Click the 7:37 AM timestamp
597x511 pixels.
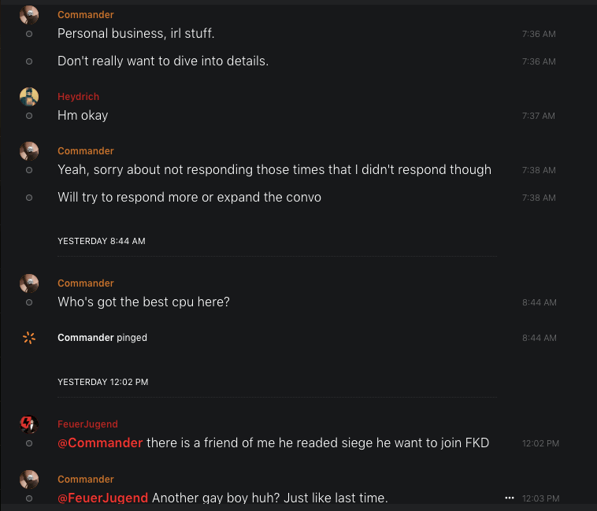[x=538, y=116]
